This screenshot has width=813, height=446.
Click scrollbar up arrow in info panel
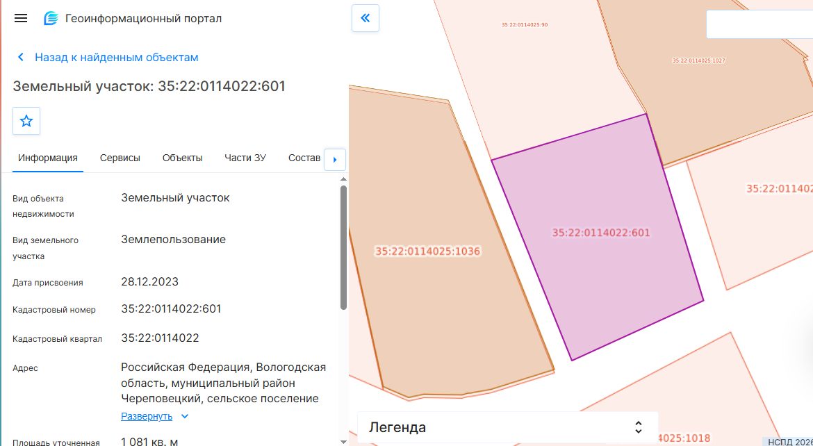pyautogui.click(x=343, y=179)
